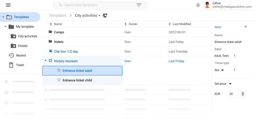Open the Camps folder row name
The image size is (257, 125).
tap(59, 32)
